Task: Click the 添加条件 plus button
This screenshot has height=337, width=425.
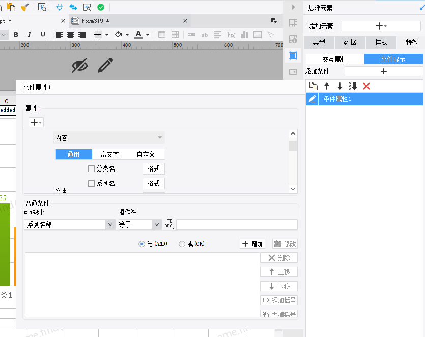Action: pos(384,71)
